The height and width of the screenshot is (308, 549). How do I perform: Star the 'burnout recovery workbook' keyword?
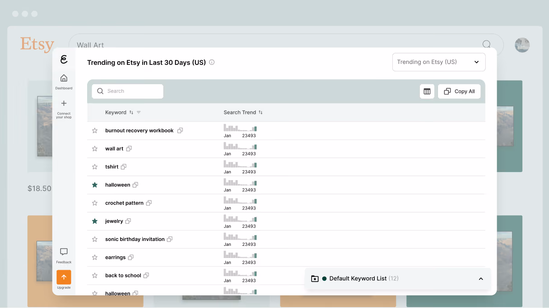(x=95, y=131)
